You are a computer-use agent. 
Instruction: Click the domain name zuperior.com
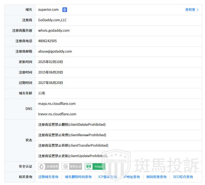pos(48,10)
